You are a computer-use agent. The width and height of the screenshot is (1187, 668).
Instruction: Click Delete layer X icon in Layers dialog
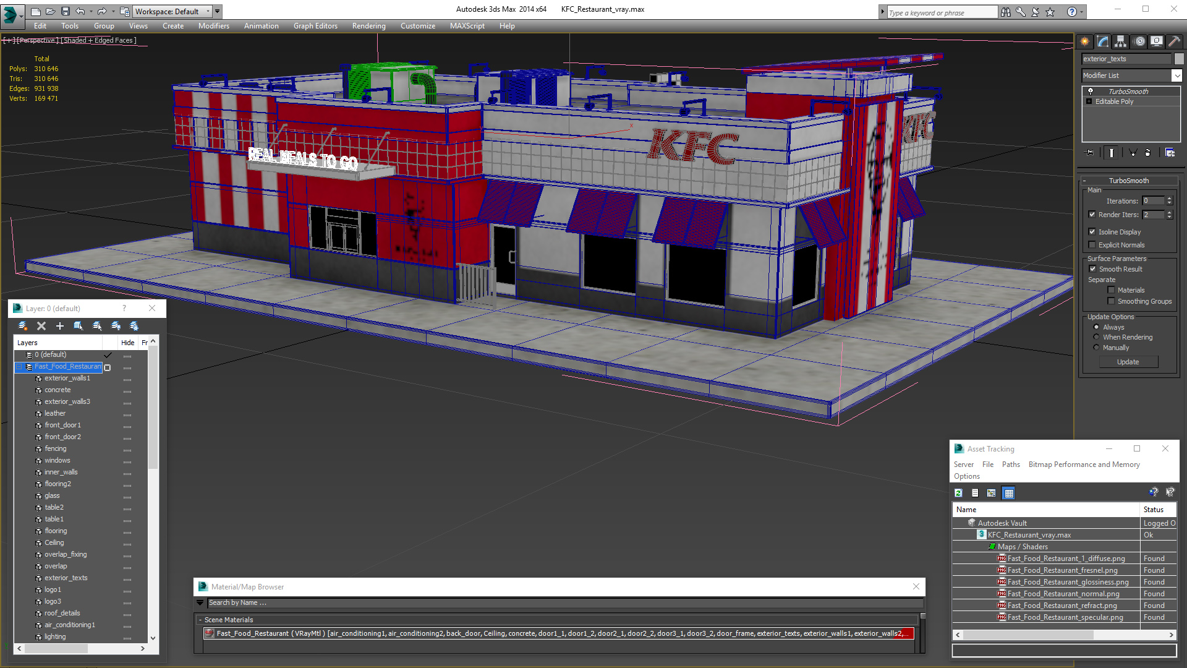click(41, 326)
